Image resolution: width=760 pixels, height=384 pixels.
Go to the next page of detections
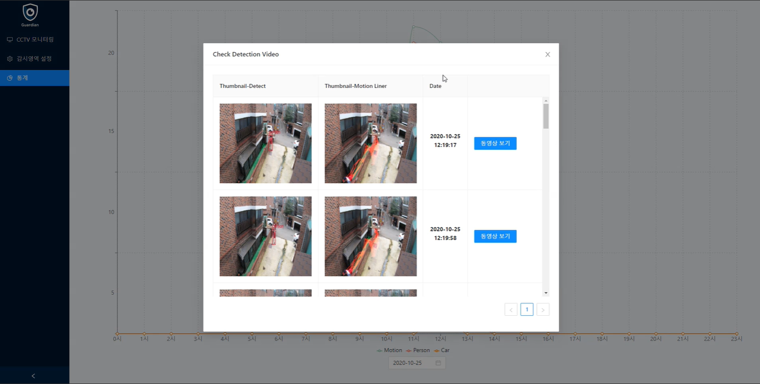[543, 309]
